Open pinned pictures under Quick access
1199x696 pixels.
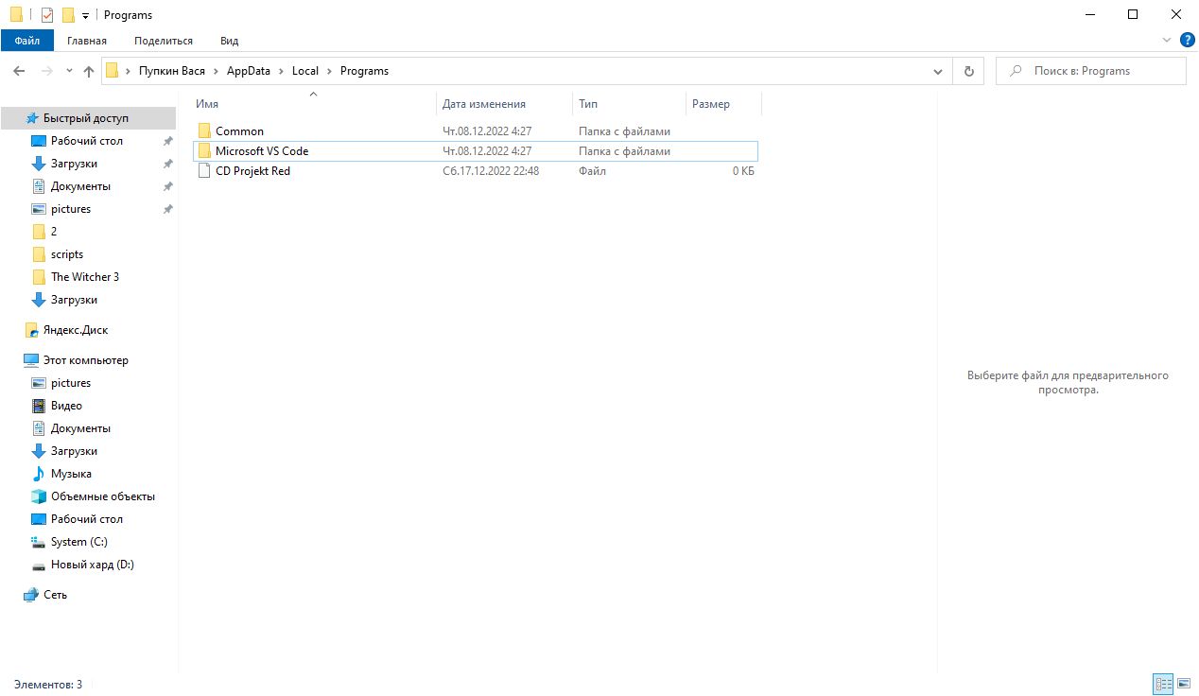(x=71, y=209)
